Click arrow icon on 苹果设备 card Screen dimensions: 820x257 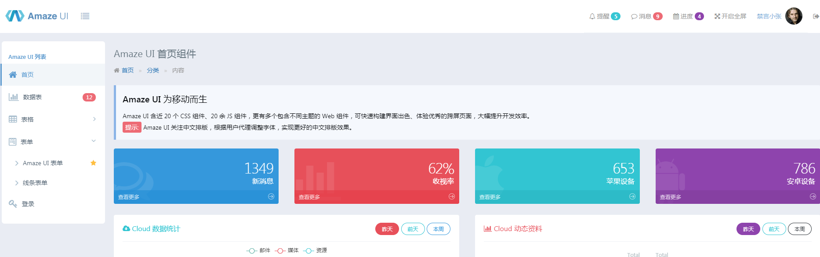pos(632,197)
